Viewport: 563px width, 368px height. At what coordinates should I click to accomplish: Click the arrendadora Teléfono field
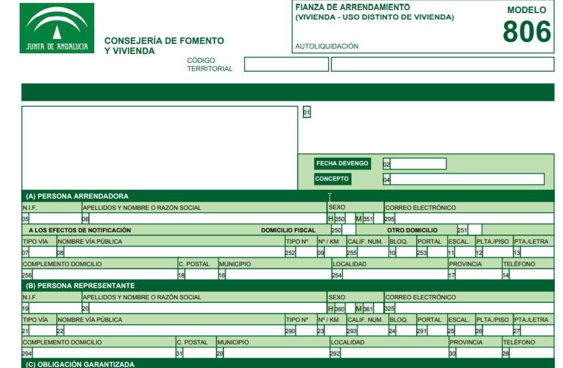tap(532, 275)
